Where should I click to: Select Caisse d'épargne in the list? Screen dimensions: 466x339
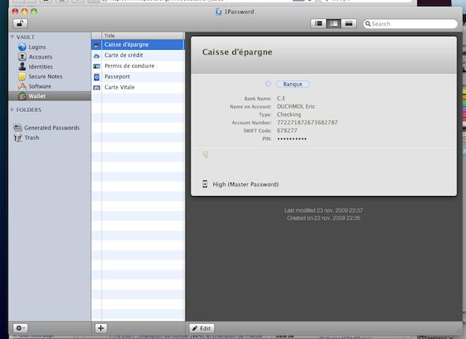tap(138, 44)
